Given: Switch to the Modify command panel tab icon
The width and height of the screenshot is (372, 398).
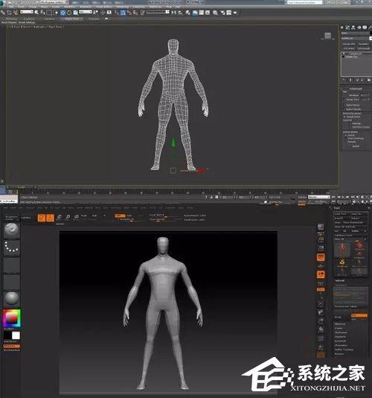Looking at the screenshot, I should [x=347, y=27].
